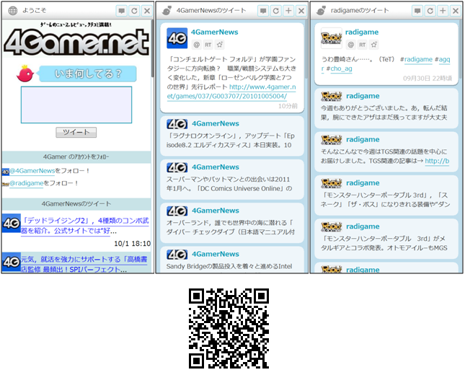This screenshot has width=465, height=375.
Task: Favorite the expanded 4GamerNews tweet star
Action: pyautogui.click(x=220, y=45)
